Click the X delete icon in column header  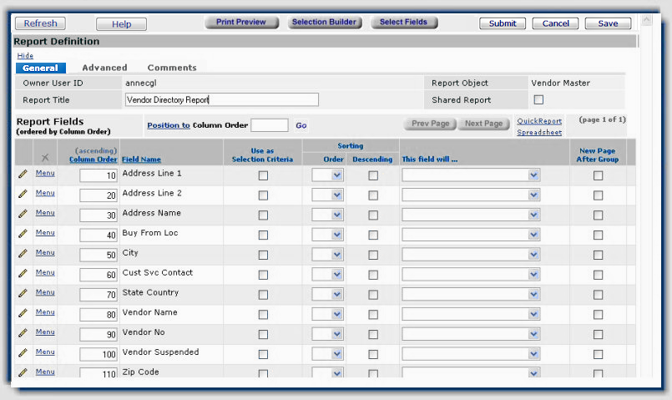click(45, 157)
